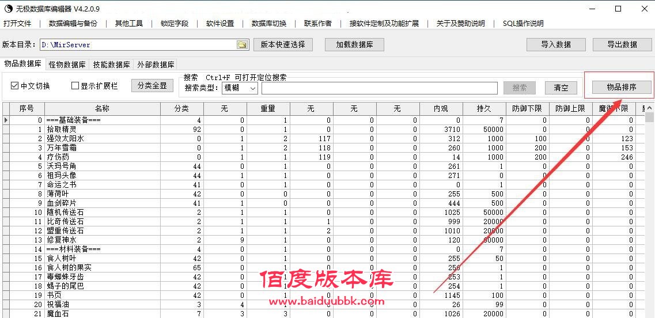Open the 数据库切换 menu
655x318 pixels.
coord(268,24)
